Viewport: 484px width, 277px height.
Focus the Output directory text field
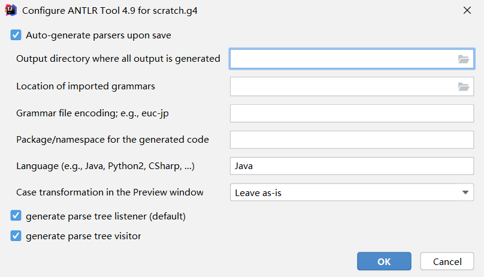click(x=341, y=59)
